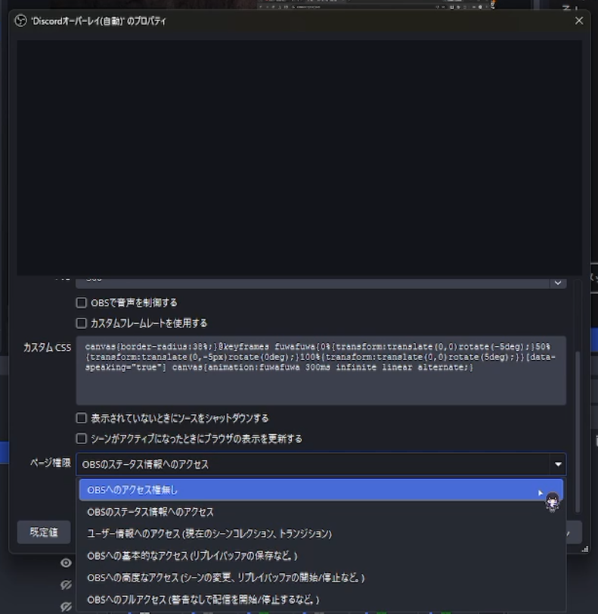Select OBSへのアクセス権無し option

(321, 490)
